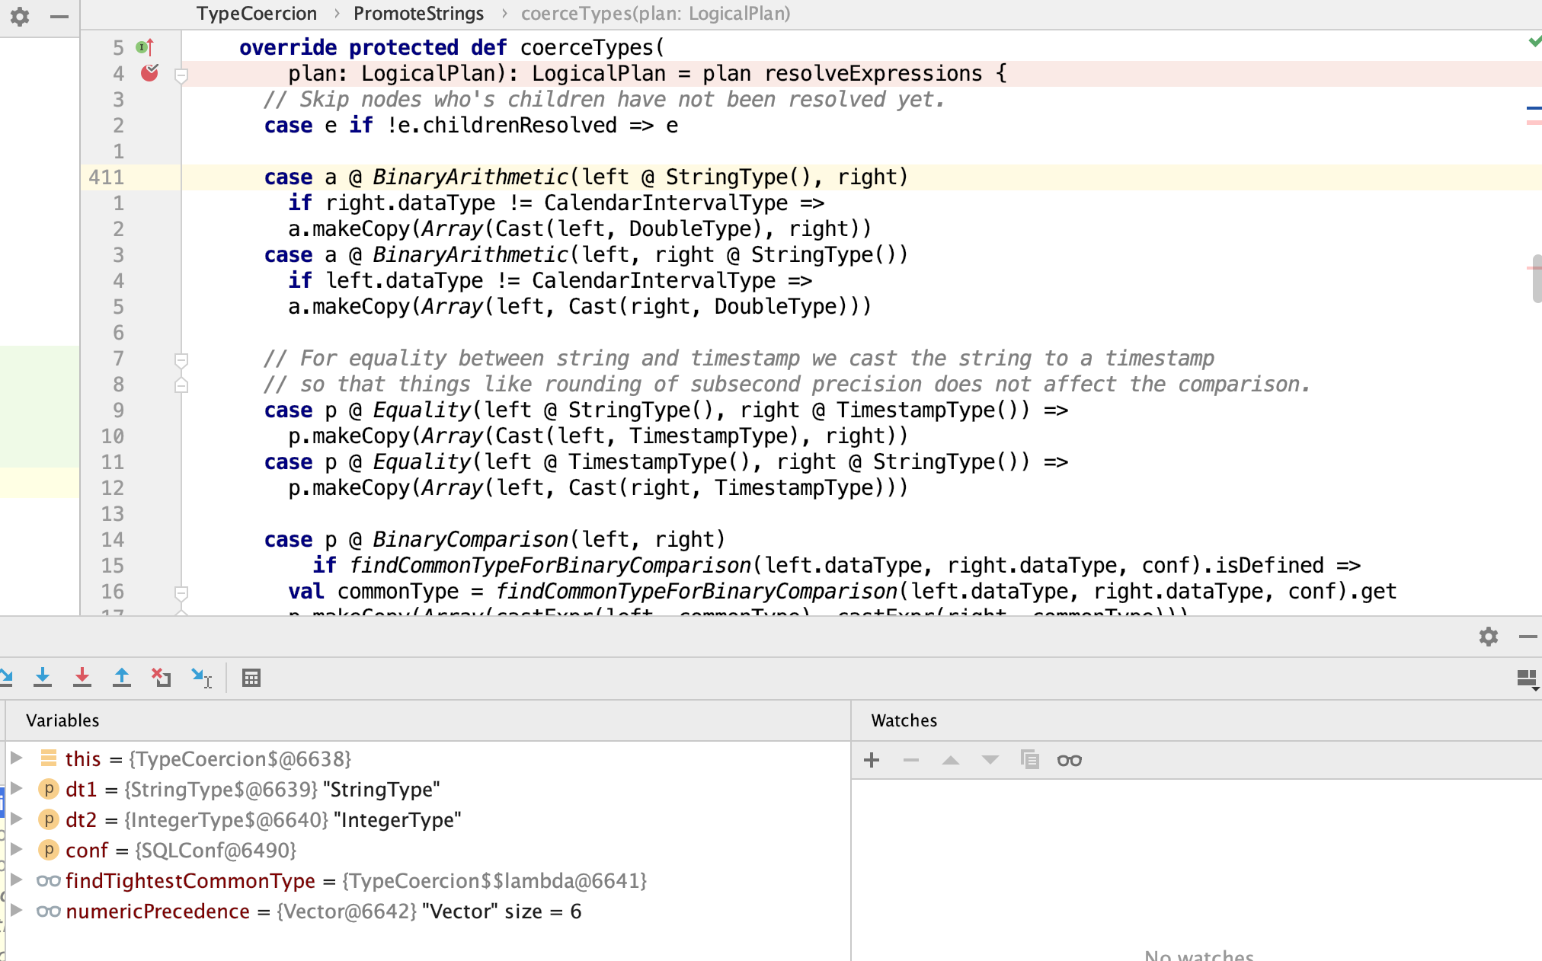Select the conf variable row
Image resolution: width=1542 pixels, height=961 pixels.
pyautogui.click(x=427, y=851)
